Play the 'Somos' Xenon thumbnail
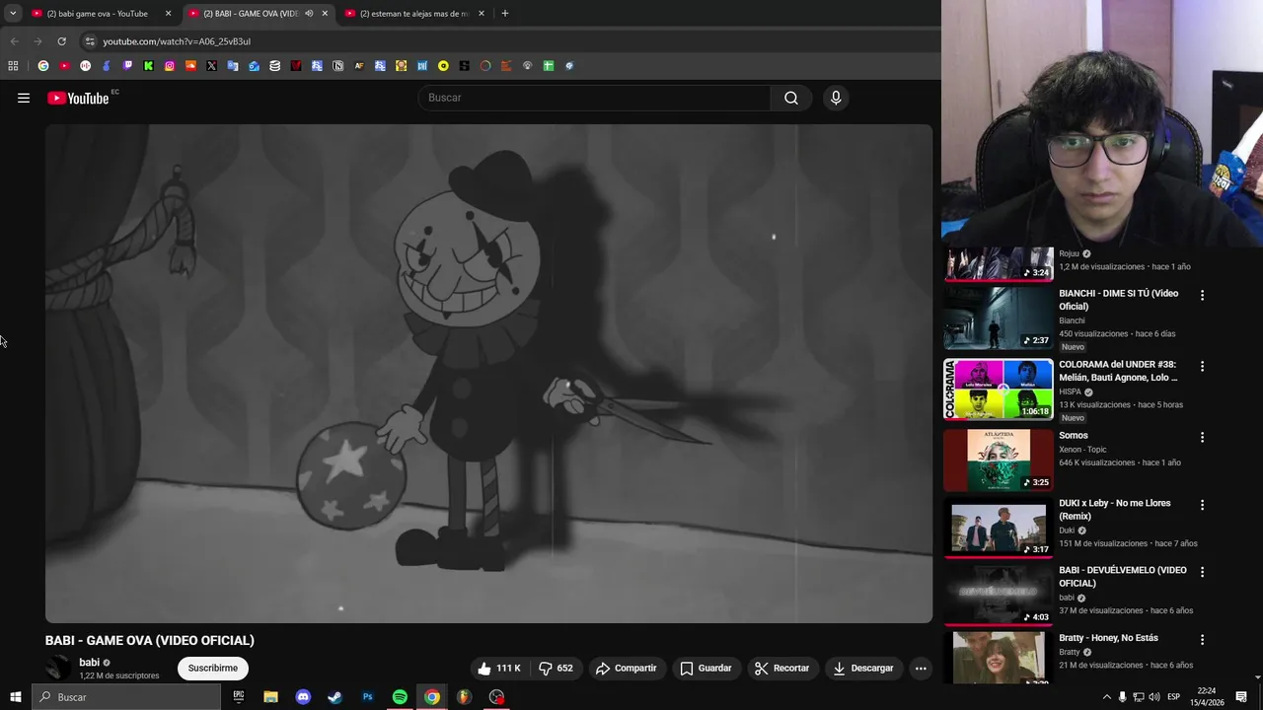 coord(999,460)
